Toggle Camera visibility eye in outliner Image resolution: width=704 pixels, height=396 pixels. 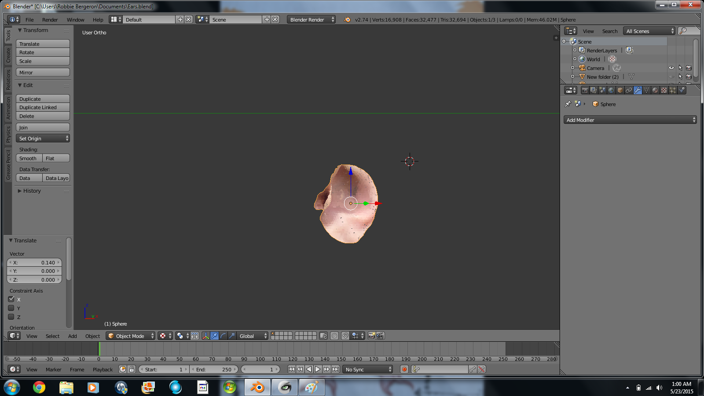(x=671, y=68)
